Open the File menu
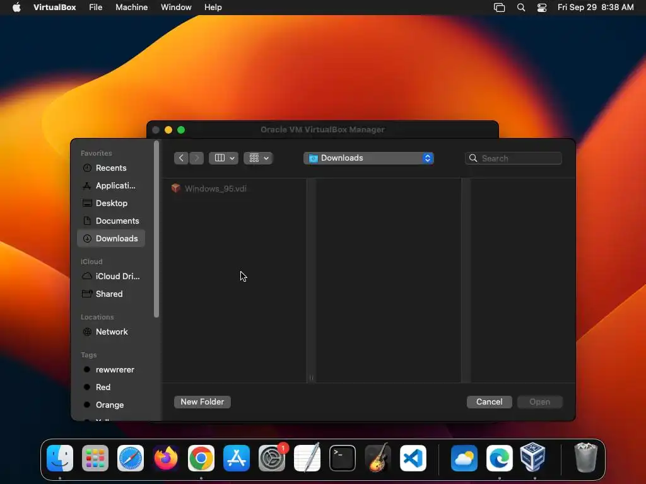The width and height of the screenshot is (646, 484). click(x=96, y=8)
